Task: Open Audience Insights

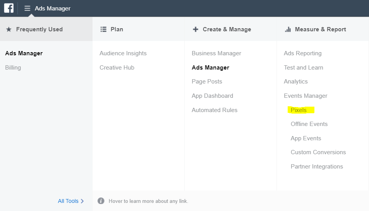Action: click(x=123, y=53)
